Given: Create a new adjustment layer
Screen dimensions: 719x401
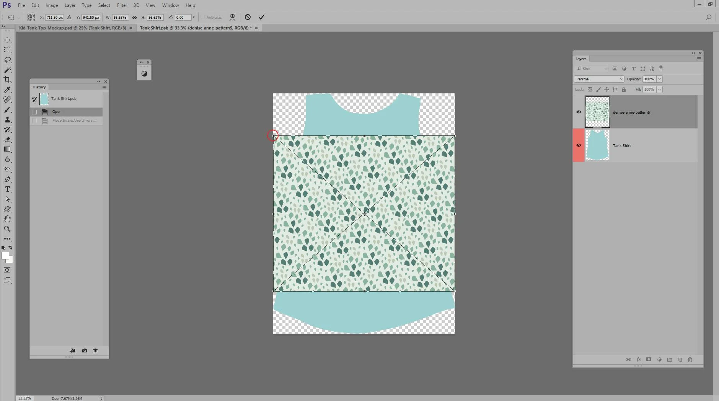Looking at the screenshot, I should 659,359.
